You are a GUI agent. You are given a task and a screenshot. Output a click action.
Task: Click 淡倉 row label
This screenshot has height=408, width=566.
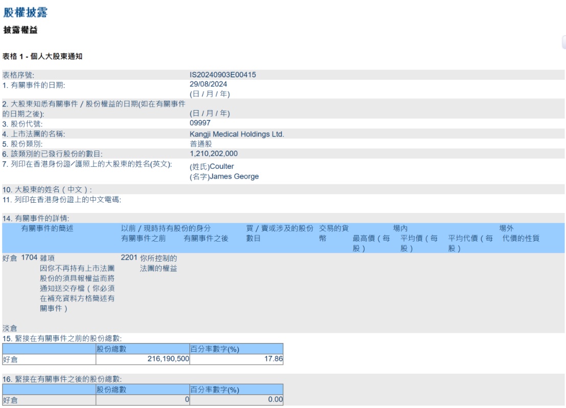[x=10, y=329]
